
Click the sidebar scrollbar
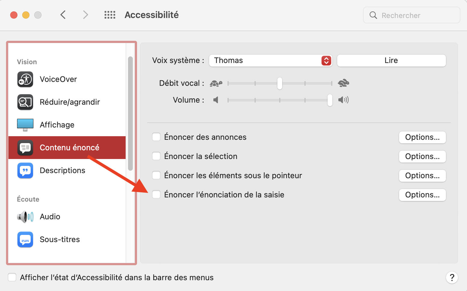(x=130, y=114)
